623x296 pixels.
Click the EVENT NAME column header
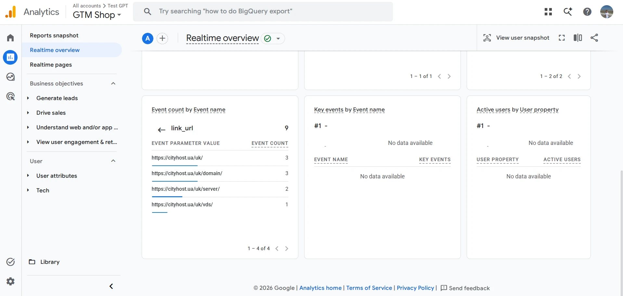click(x=331, y=160)
